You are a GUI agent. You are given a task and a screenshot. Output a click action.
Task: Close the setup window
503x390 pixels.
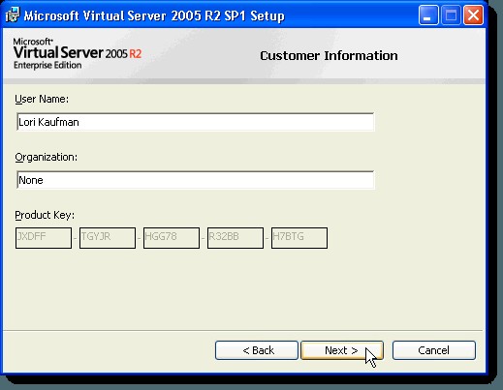[473, 15]
